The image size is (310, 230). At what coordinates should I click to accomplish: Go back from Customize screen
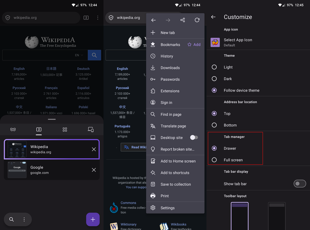pyautogui.click(x=213, y=17)
